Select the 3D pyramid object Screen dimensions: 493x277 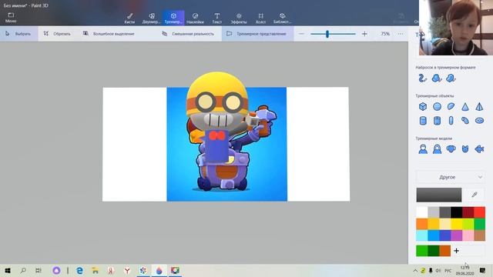[x=479, y=106]
